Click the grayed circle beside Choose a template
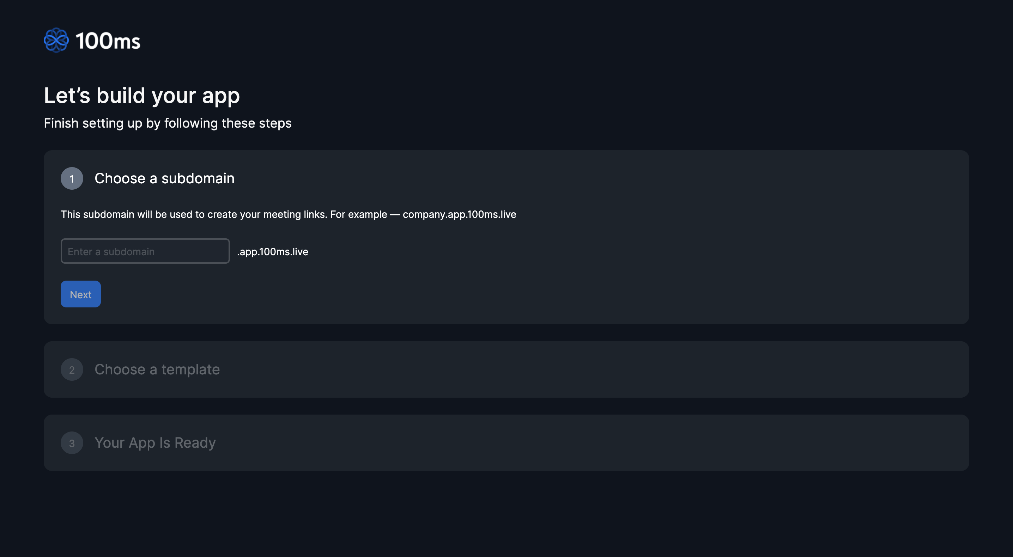 tap(72, 369)
